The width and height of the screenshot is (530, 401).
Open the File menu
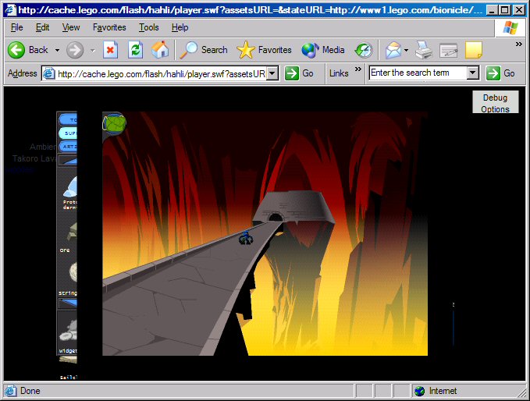click(x=17, y=27)
